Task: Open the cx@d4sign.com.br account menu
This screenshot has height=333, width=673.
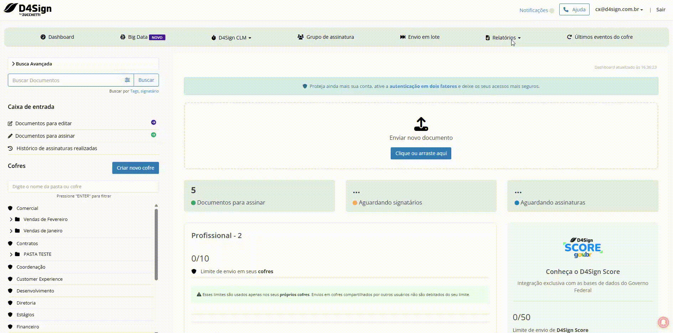Action: pyautogui.click(x=619, y=10)
